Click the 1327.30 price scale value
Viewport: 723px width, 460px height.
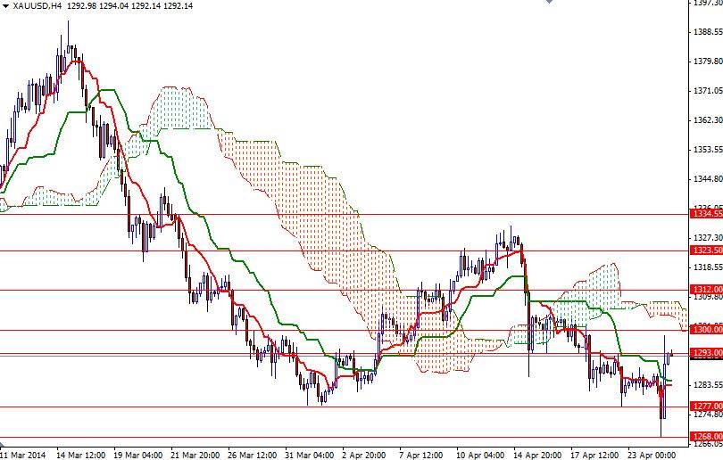point(708,238)
